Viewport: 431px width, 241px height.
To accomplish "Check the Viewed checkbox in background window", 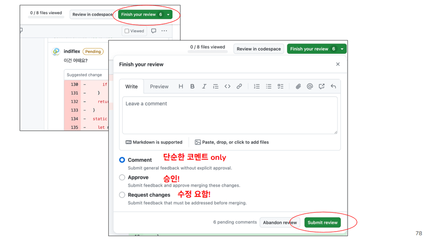I will (127, 31).
